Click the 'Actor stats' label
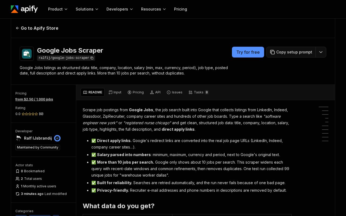Screen dimensions: 346x216 pyautogui.click(x=24, y=165)
